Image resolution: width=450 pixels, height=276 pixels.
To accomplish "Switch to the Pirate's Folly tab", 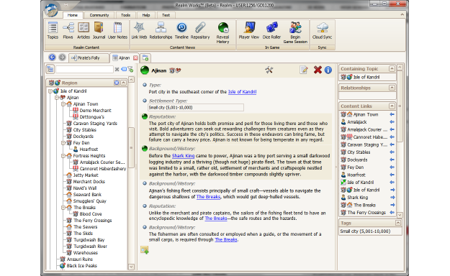I will tap(89, 58).
